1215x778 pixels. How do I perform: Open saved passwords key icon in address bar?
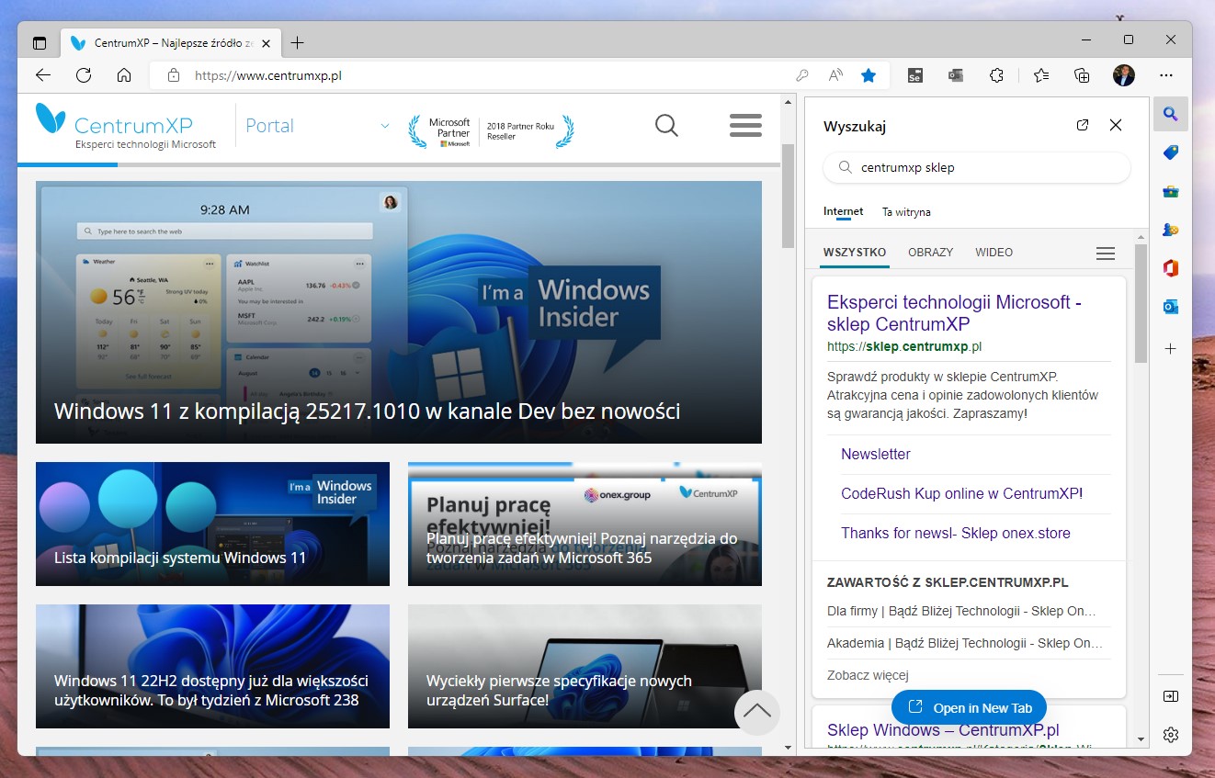(802, 76)
